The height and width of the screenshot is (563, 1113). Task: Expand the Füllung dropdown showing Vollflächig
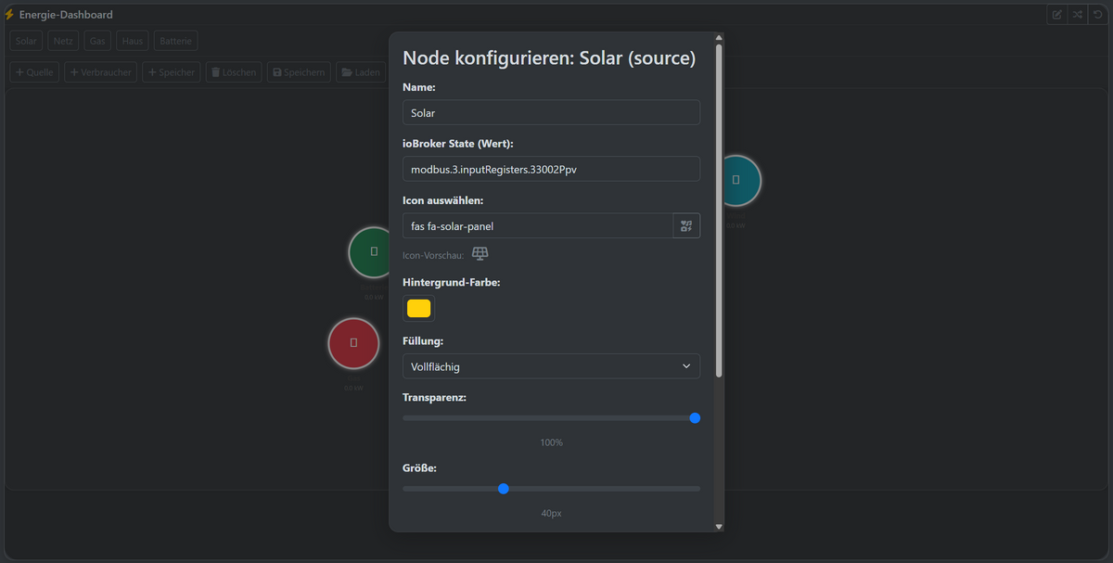[x=551, y=366]
